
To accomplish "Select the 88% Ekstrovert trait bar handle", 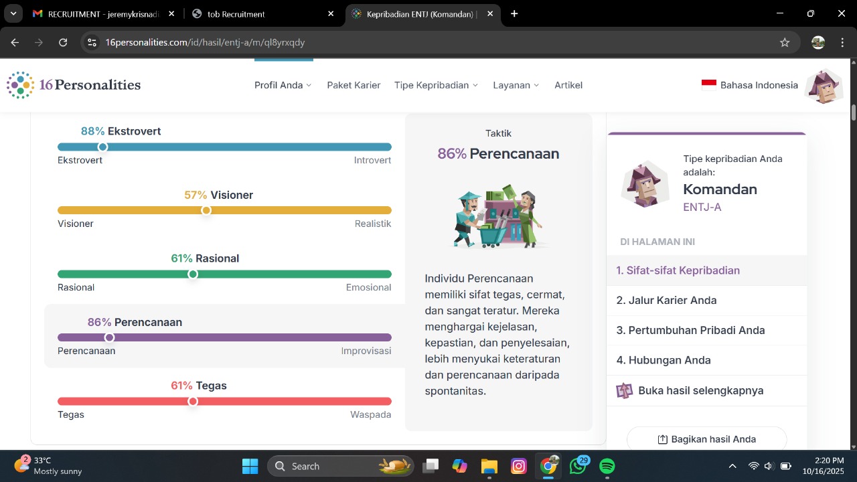I will pos(102,147).
